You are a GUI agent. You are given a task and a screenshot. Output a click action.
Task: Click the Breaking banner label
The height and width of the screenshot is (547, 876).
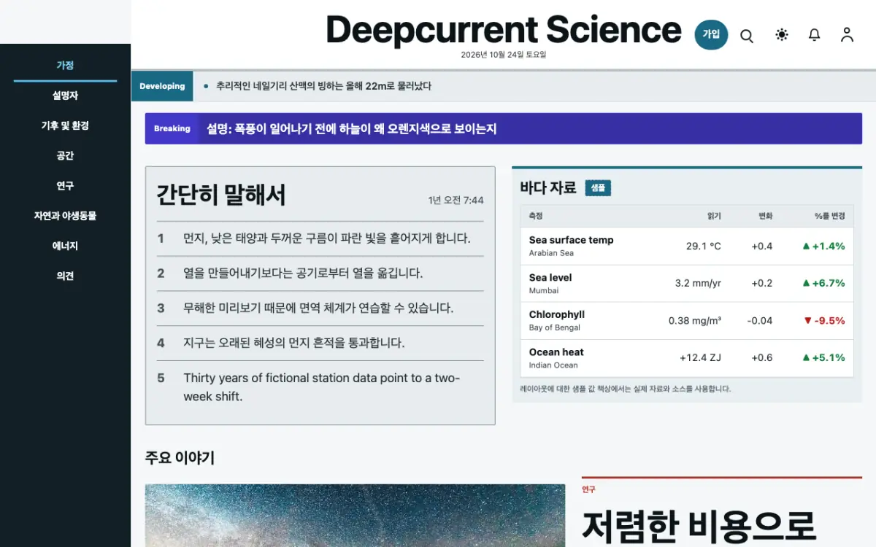coord(172,128)
